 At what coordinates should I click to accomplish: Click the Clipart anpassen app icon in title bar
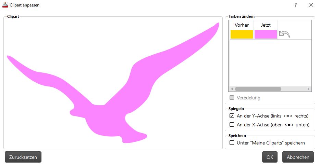[5, 5]
